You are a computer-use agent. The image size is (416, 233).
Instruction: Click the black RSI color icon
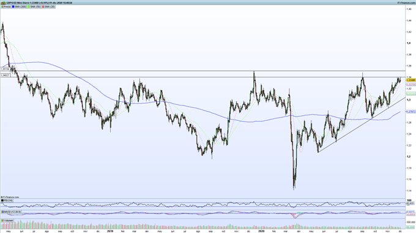point(2,201)
